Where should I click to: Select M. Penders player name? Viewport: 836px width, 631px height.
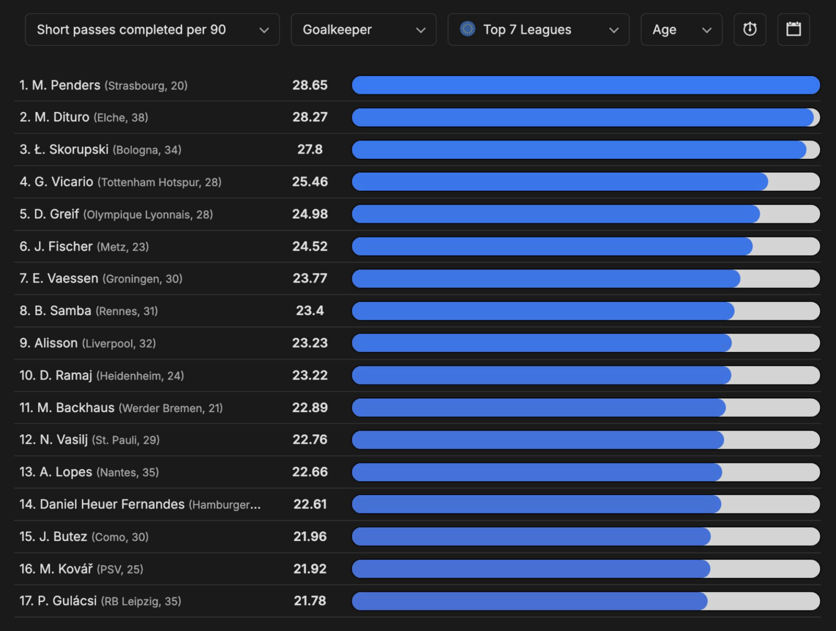tap(66, 85)
